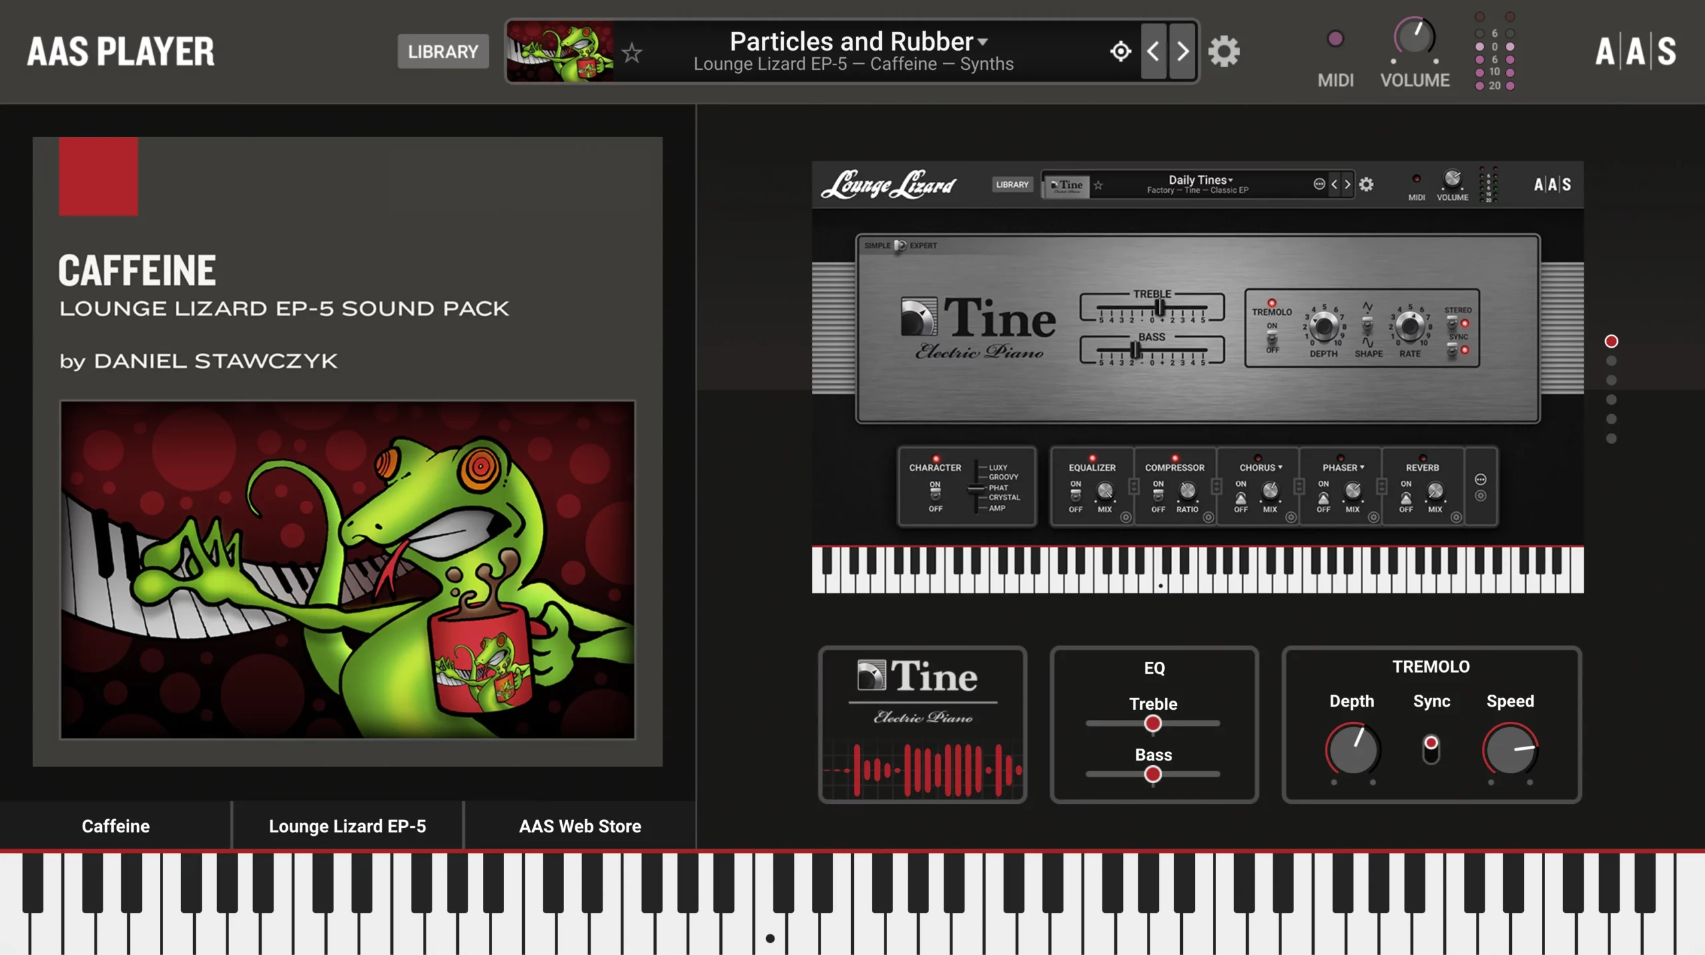This screenshot has height=955, width=1705.
Task: Open the Caffeine lizard cover artwork
Action: click(348, 569)
